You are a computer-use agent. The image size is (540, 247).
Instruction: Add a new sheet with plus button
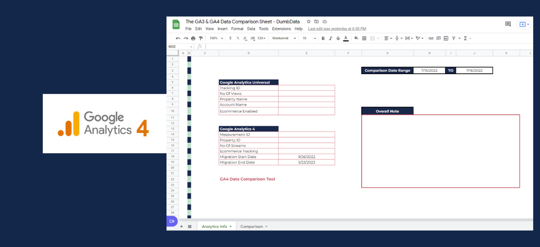[x=181, y=226]
